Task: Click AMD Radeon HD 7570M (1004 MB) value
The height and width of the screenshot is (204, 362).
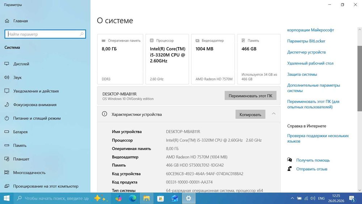Action: 197,157
